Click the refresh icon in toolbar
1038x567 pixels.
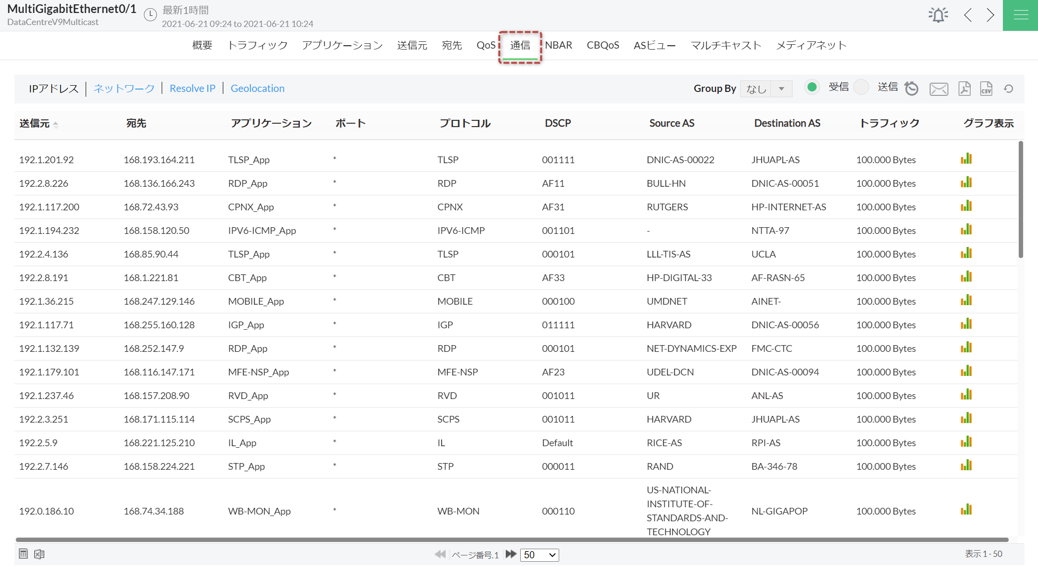[x=1009, y=89]
